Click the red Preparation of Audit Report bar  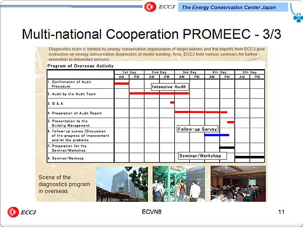coord(201,112)
